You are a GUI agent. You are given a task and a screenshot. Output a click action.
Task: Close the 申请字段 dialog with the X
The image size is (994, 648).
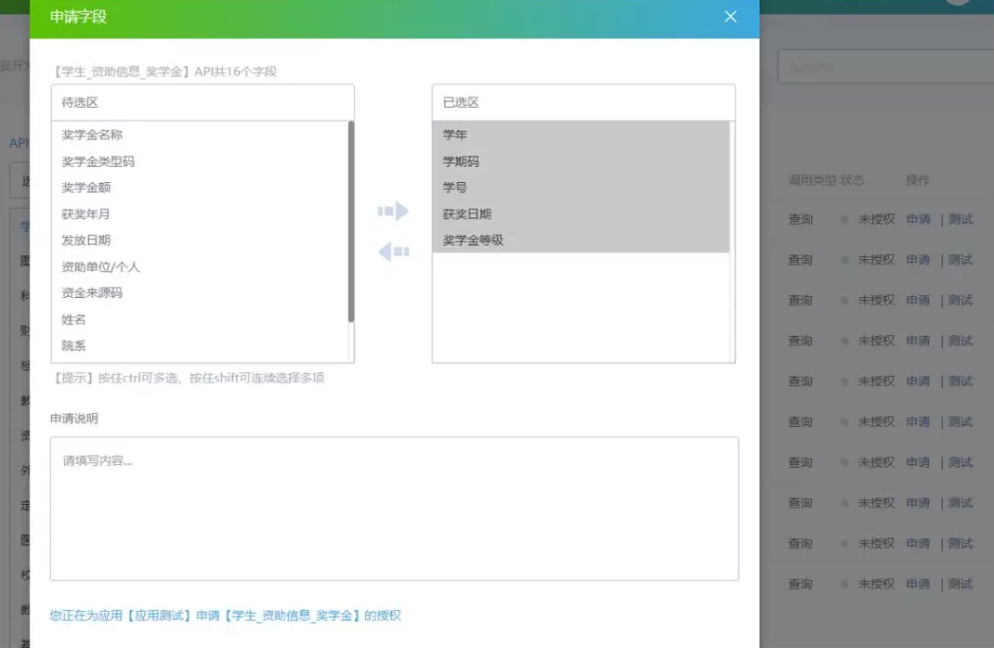pyautogui.click(x=730, y=17)
